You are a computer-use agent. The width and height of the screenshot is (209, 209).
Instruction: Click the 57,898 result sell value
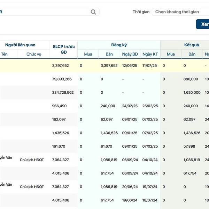tap(189, 146)
